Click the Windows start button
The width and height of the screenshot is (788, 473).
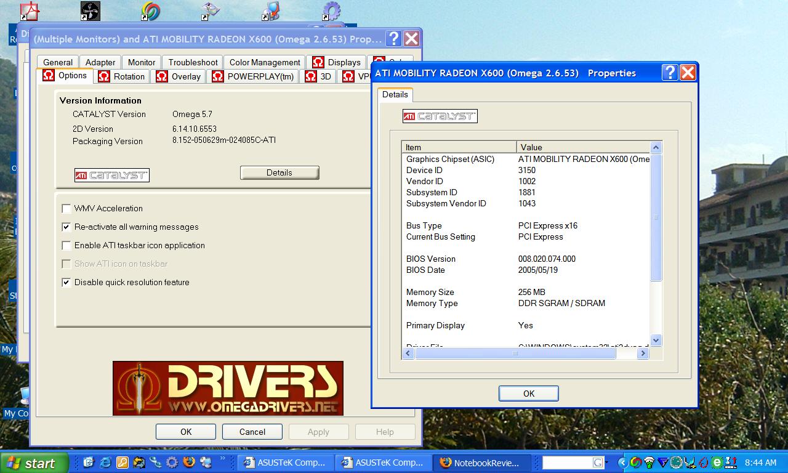(34, 463)
